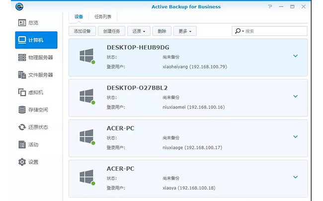
Task: Expand DESKTOP-HEUB9DG device details chevron
Action: click(295, 56)
